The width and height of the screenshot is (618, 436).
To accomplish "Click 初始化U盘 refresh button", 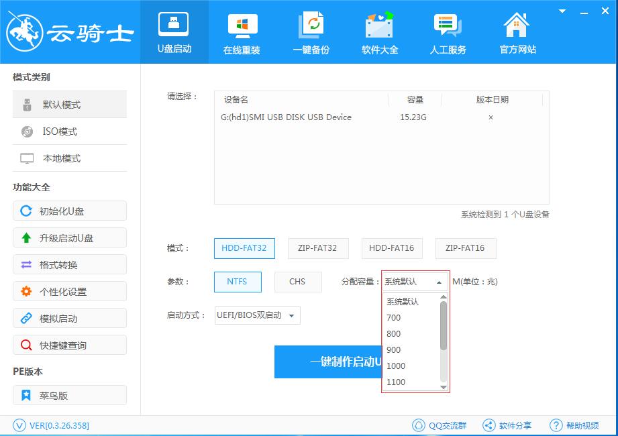I will tap(70, 211).
